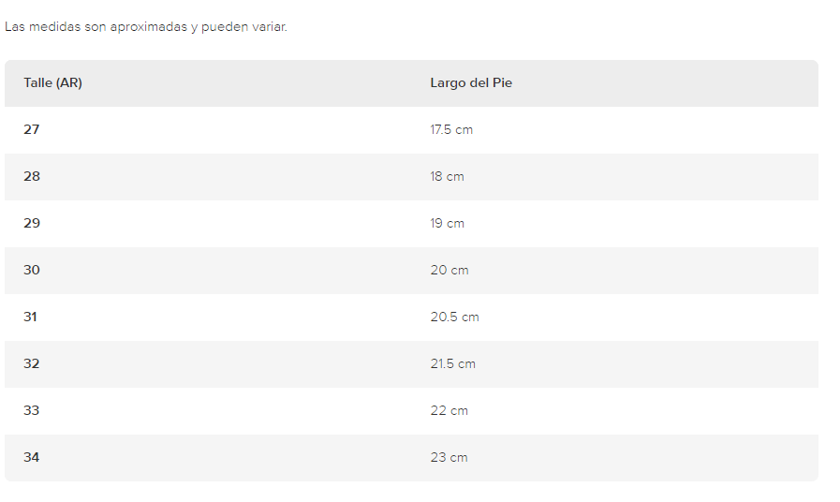
Task: Select size 34 in the table
Action: [x=32, y=457]
